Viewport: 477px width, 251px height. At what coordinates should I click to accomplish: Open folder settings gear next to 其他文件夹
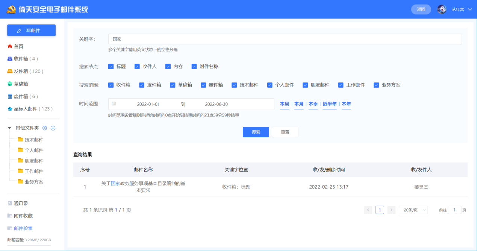pyautogui.click(x=45, y=128)
